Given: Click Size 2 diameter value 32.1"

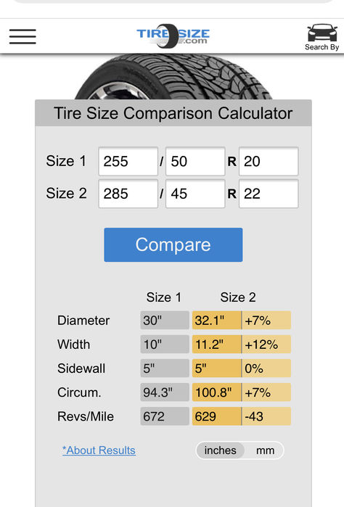Looking at the screenshot, I should pyautogui.click(x=216, y=321).
